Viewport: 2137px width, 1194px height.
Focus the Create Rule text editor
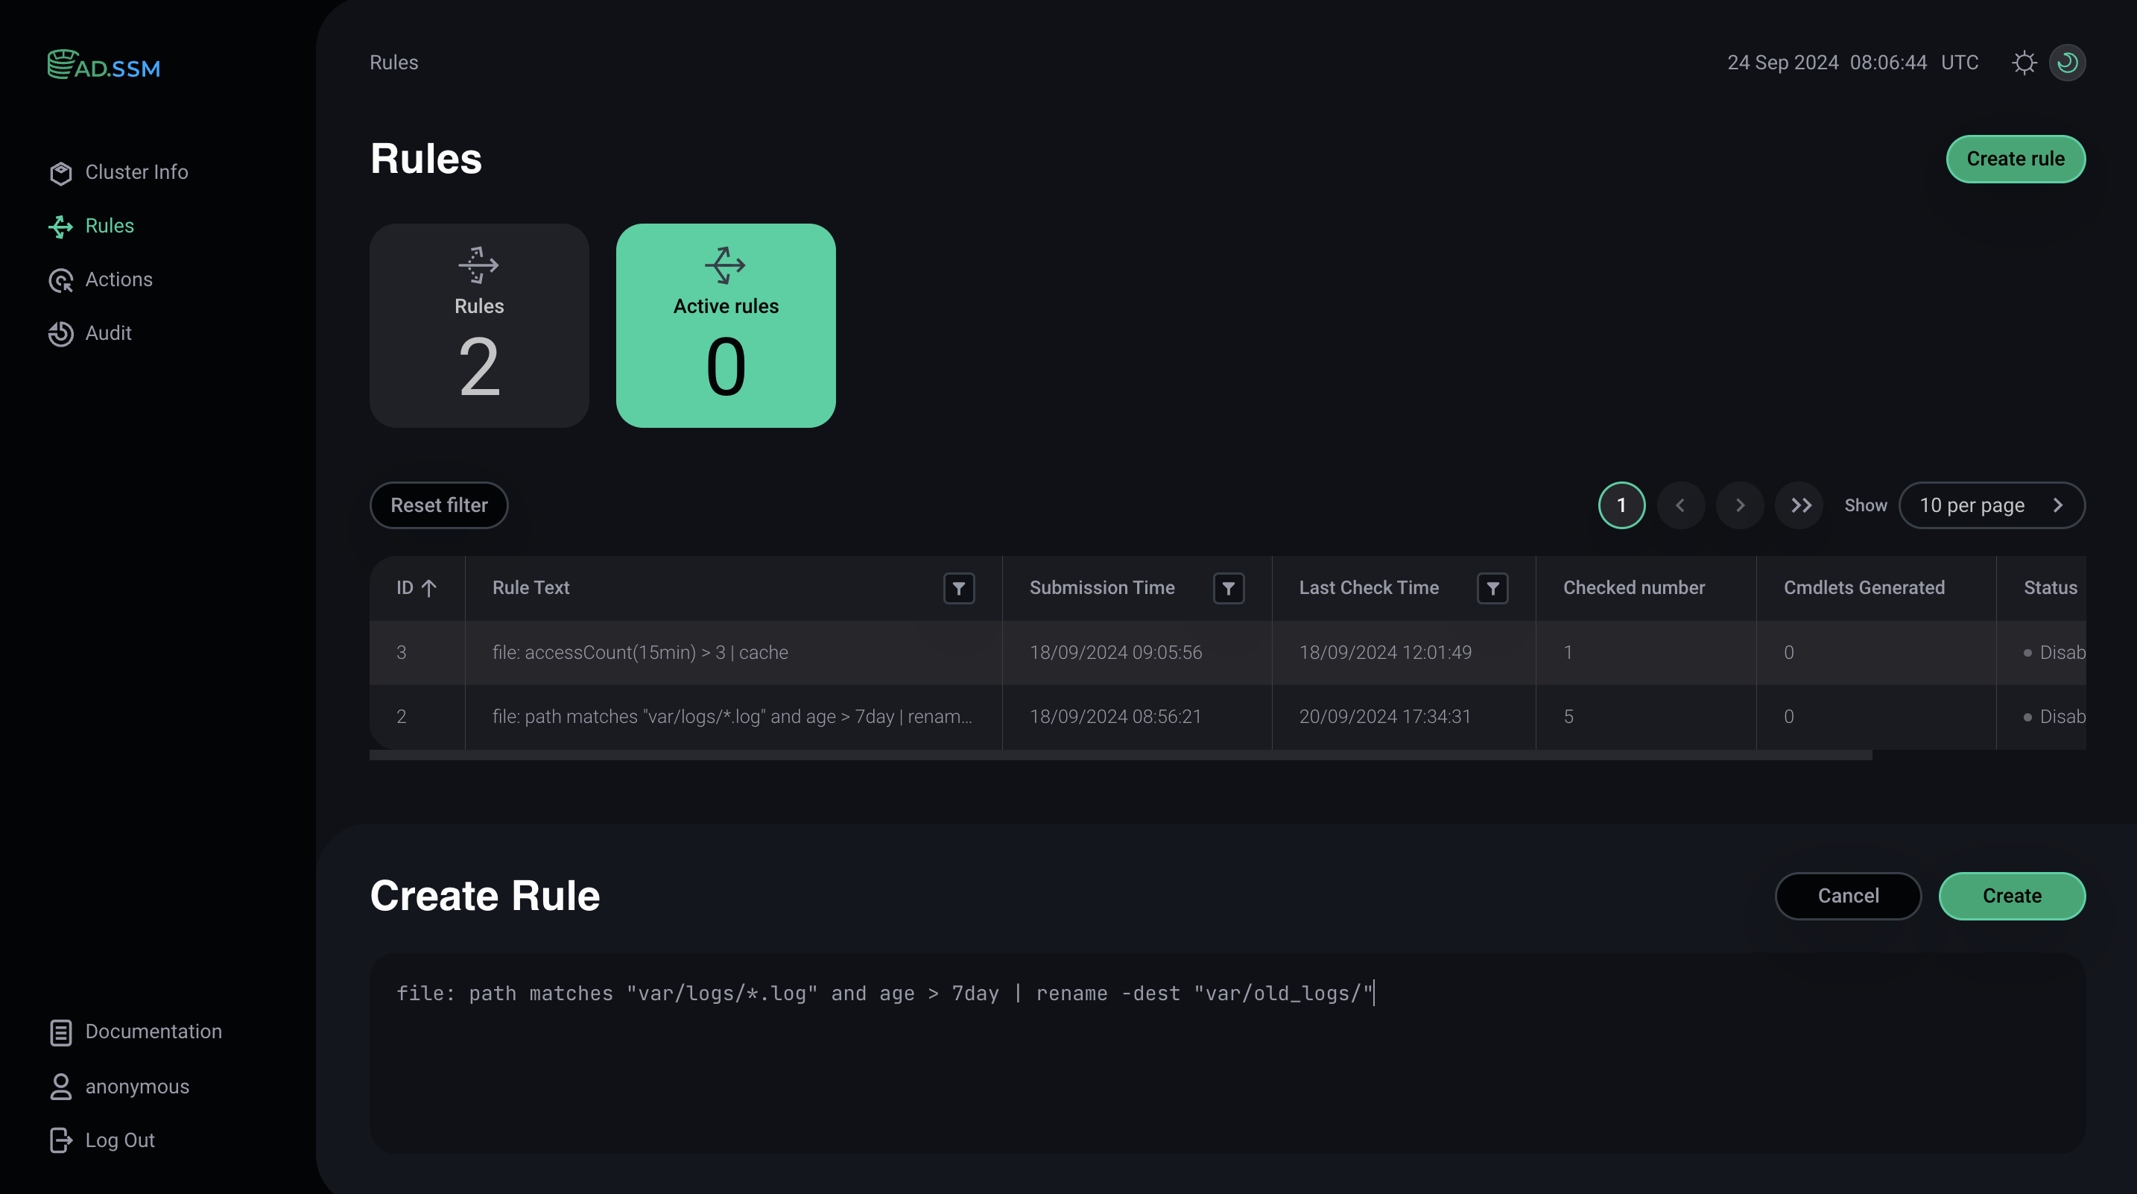(x=1227, y=1054)
